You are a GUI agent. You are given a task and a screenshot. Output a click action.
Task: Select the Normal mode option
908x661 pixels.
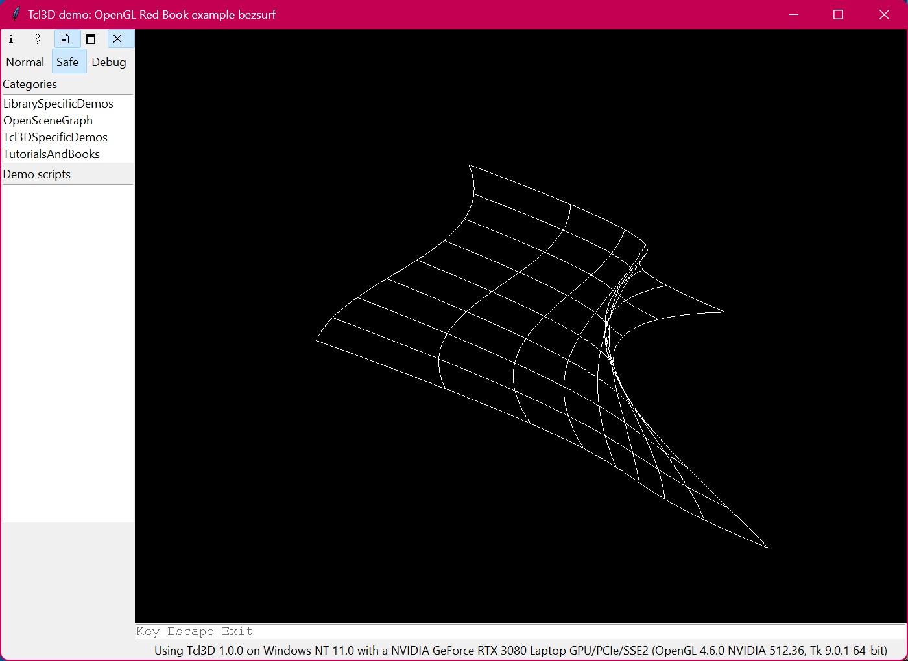pos(25,62)
